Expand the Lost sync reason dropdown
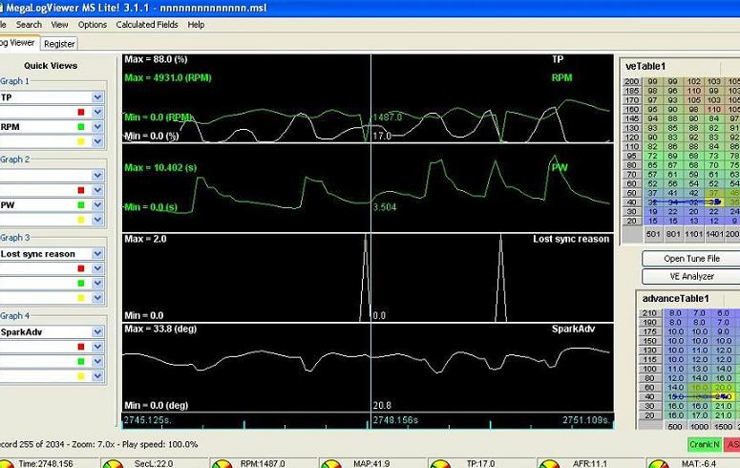740x468 pixels. coord(97,254)
